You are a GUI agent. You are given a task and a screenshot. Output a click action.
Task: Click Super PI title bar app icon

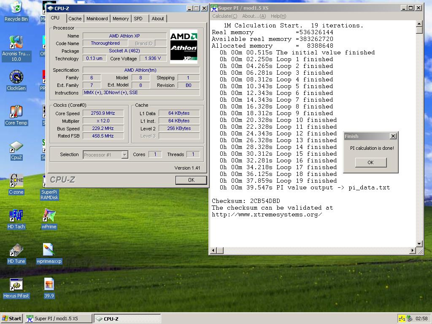[214, 8]
